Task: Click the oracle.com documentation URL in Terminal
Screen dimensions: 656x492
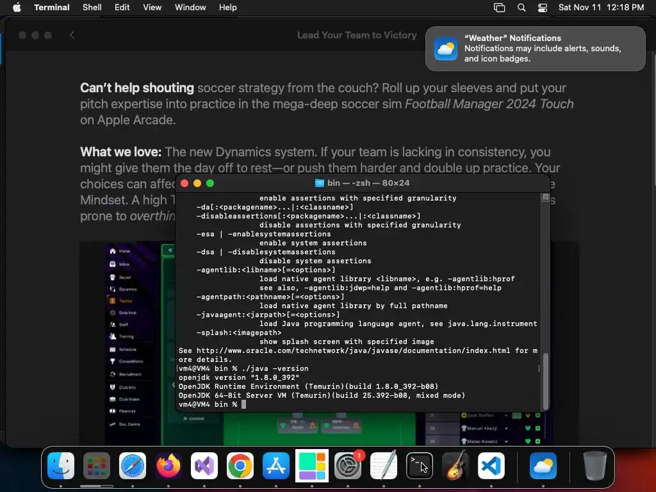Action: [353, 350]
